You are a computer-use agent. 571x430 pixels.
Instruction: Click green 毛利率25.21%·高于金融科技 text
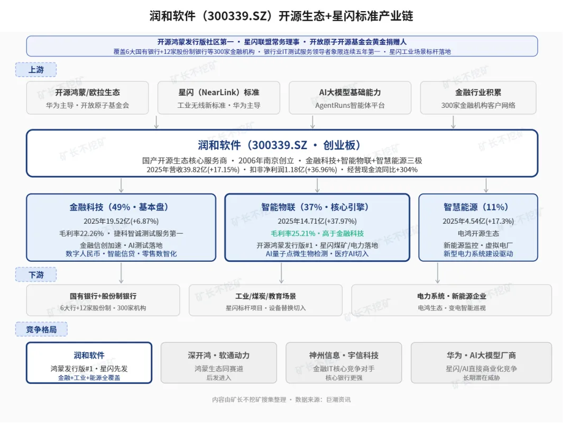point(317,233)
